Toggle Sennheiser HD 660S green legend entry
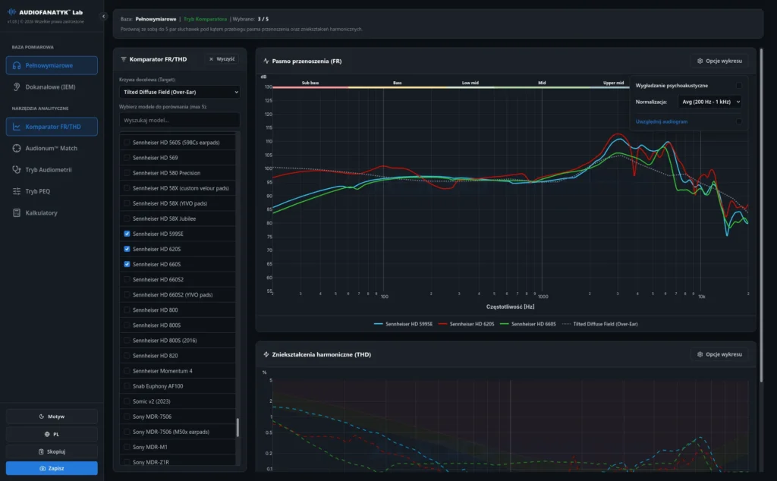 pos(528,324)
